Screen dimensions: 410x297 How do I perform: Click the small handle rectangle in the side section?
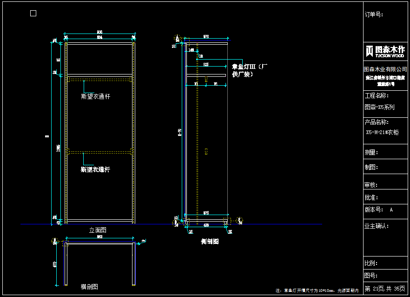tap(206, 151)
